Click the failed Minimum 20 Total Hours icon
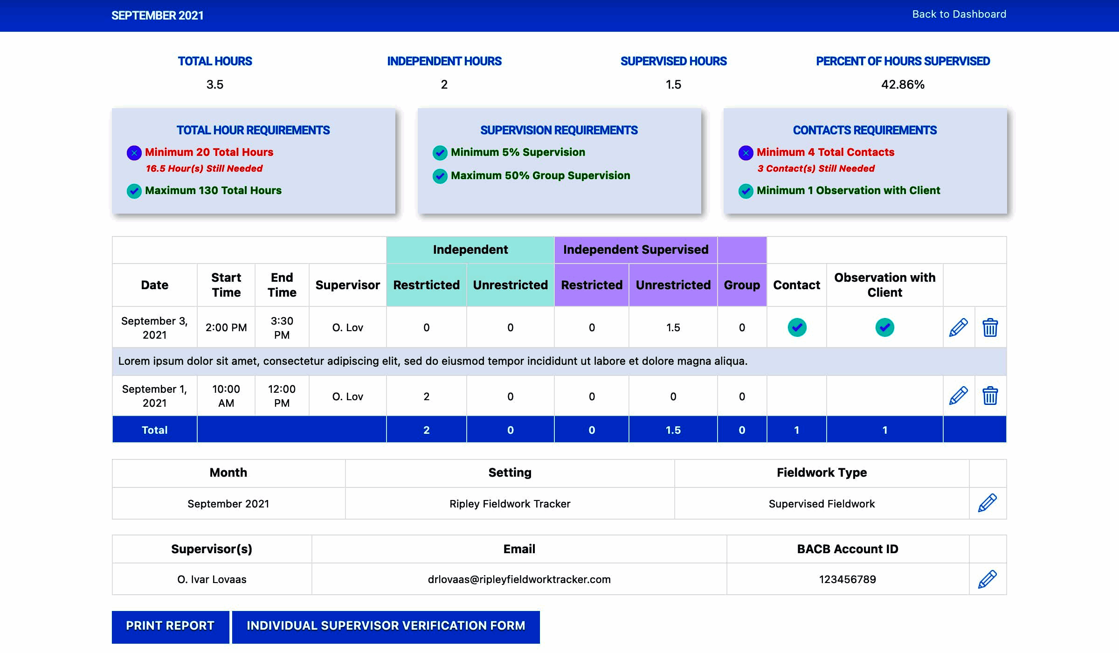 [134, 153]
